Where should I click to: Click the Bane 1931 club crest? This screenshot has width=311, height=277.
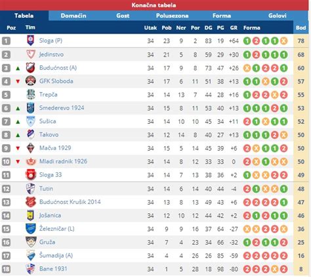31,269
